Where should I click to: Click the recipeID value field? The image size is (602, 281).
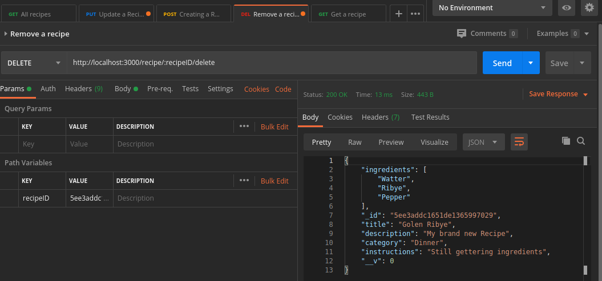coord(90,198)
